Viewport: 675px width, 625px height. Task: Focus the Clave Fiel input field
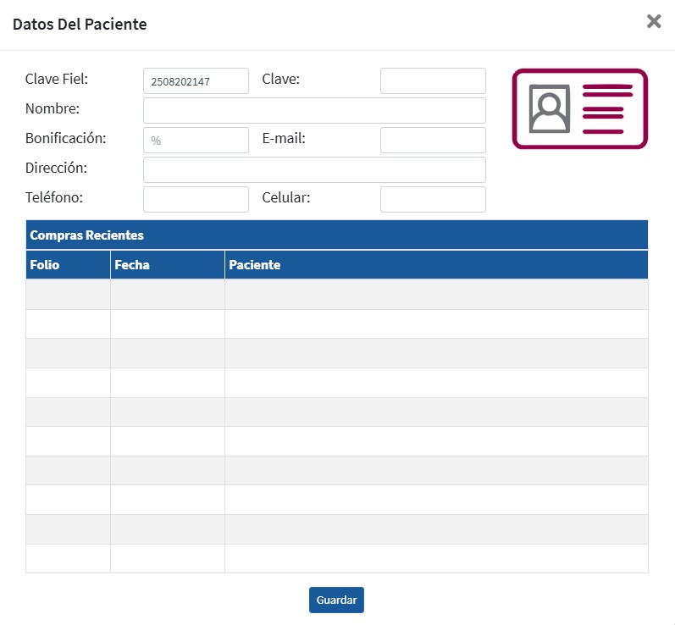click(x=196, y=81)
